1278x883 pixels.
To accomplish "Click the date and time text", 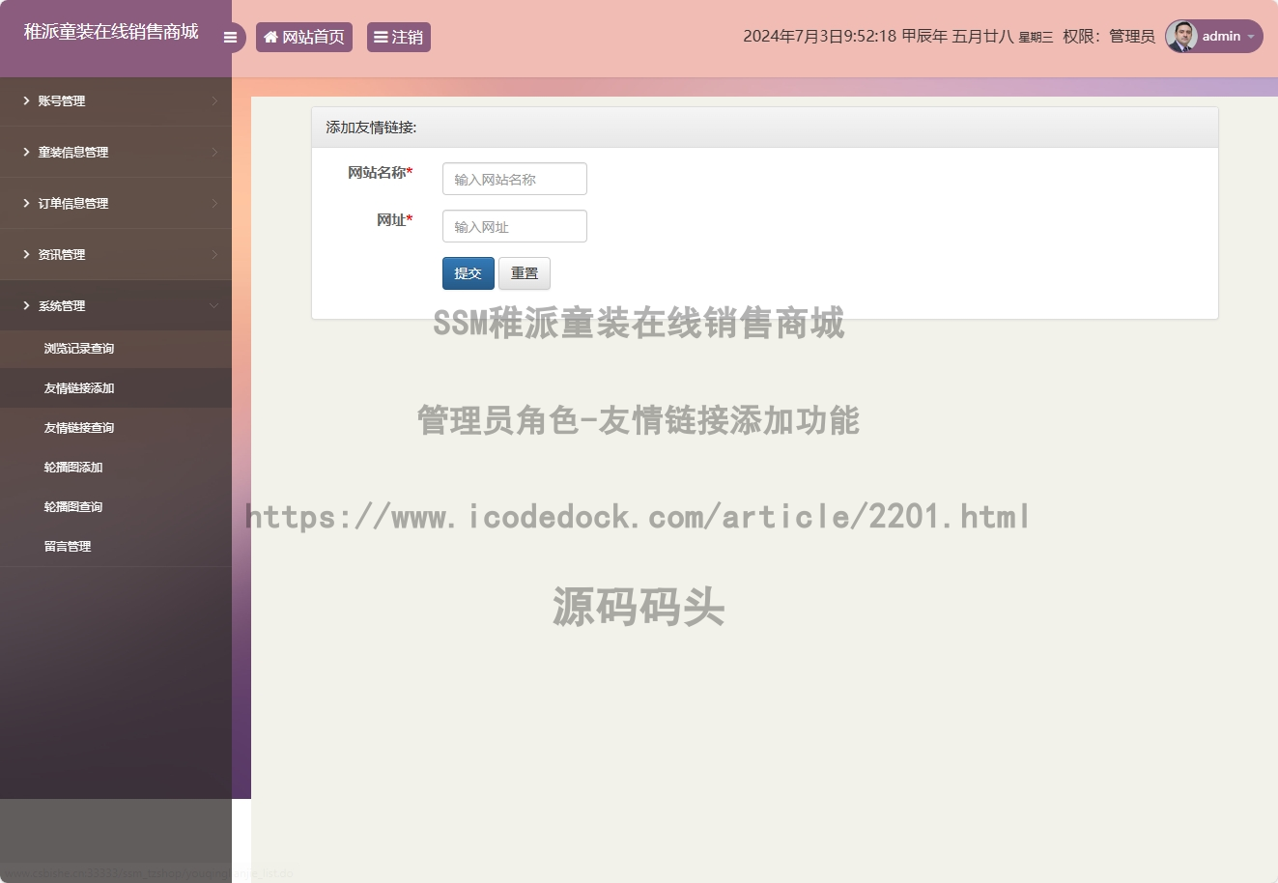I will coord(897,37).
